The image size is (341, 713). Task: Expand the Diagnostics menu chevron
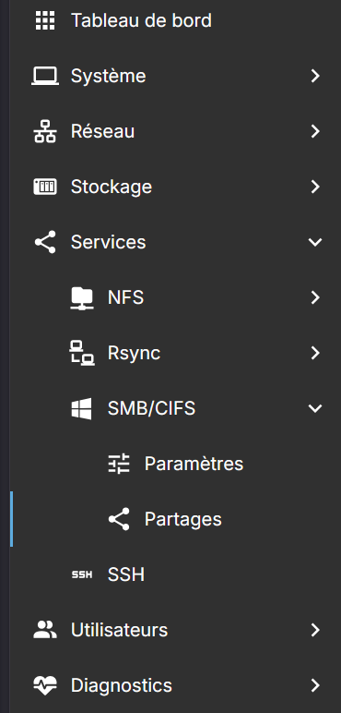pos(315,685)
